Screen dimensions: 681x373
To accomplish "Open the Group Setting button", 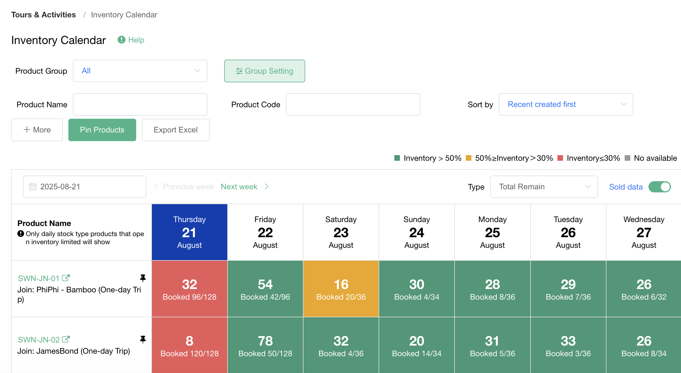I will click(x=264, y=71).
